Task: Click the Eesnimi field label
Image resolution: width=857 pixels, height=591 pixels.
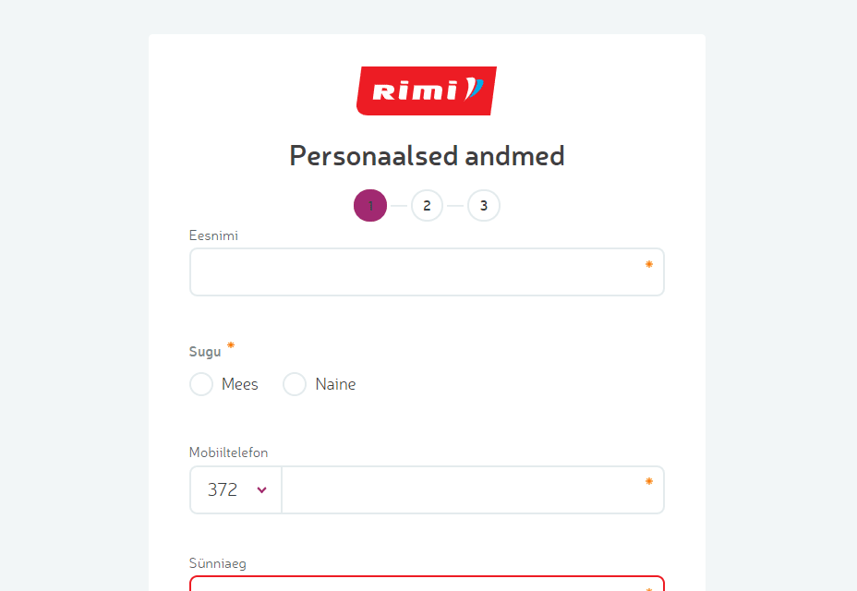Action: tap(214, 235)
